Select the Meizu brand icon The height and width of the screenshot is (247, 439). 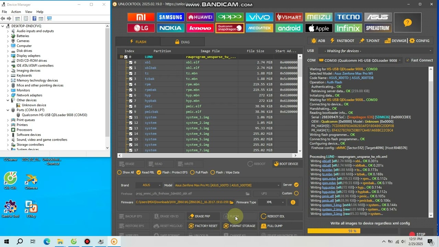pos(319,17)
